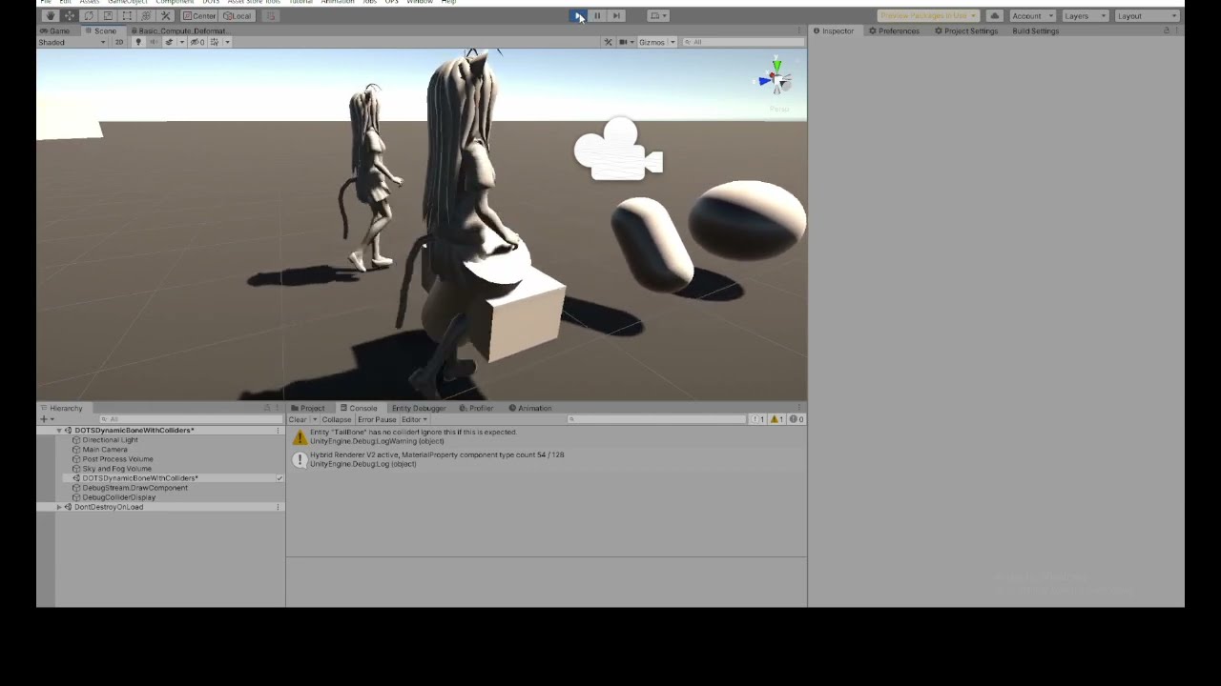The width and height of the screenshot is (1221, 686).
Task: Pause play mode with the pause icon
Action: [597, 15]
